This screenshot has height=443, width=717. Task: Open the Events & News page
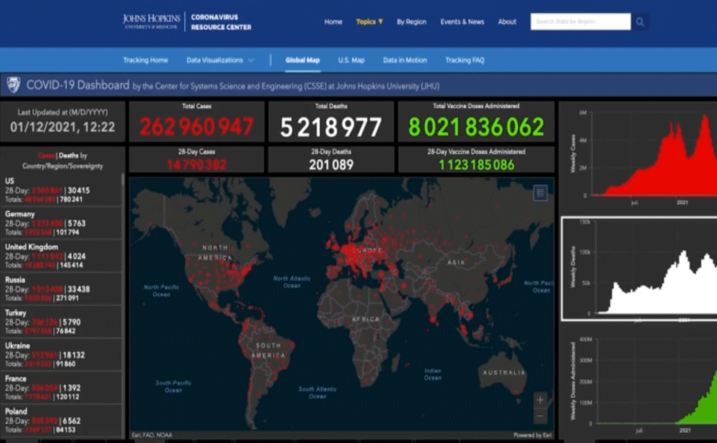(x=462, y=22)
